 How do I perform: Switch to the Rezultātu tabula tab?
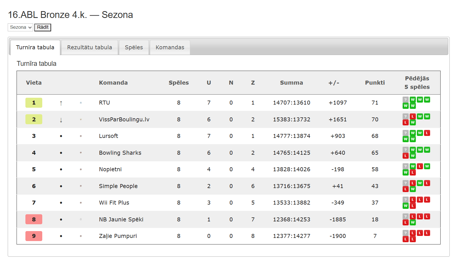pyautogui.click(x=90, y=47)
